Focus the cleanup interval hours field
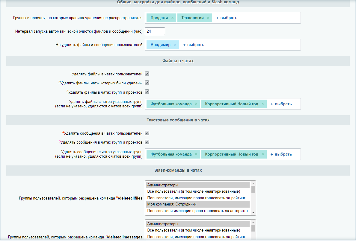This screenshot has height=242, width=356. click(x=155, y=31)
